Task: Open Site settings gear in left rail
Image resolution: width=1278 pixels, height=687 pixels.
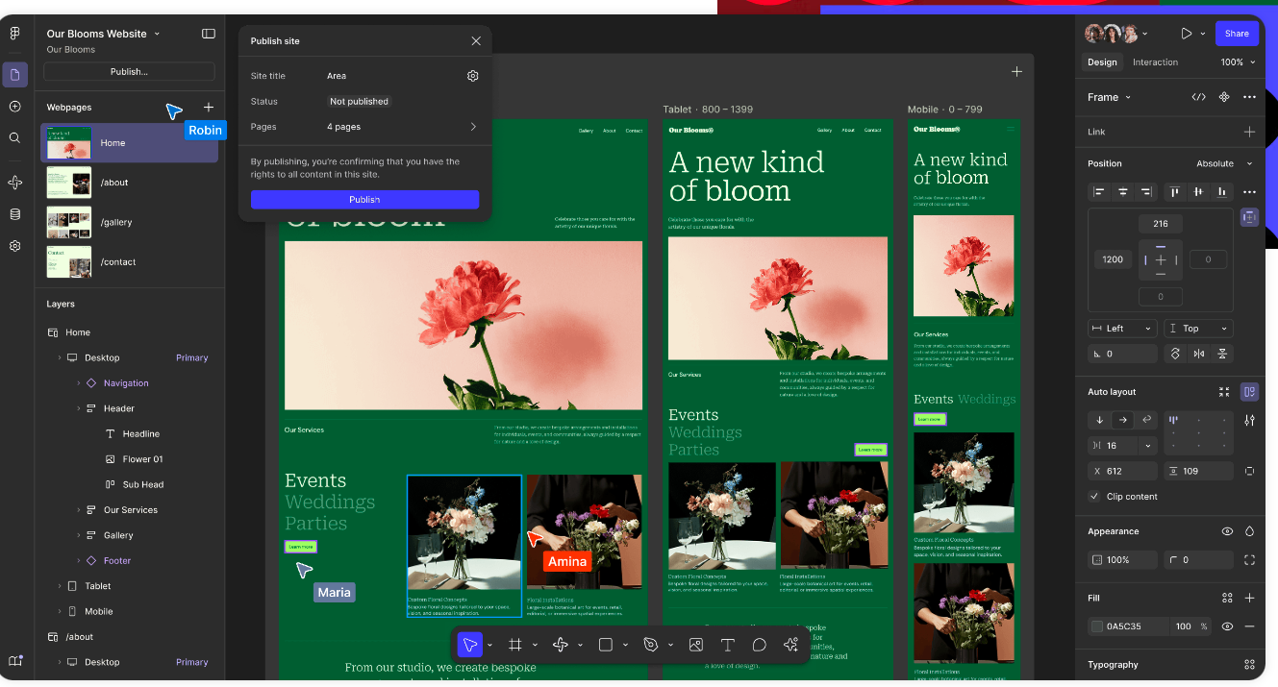Action: click(14, 246)
